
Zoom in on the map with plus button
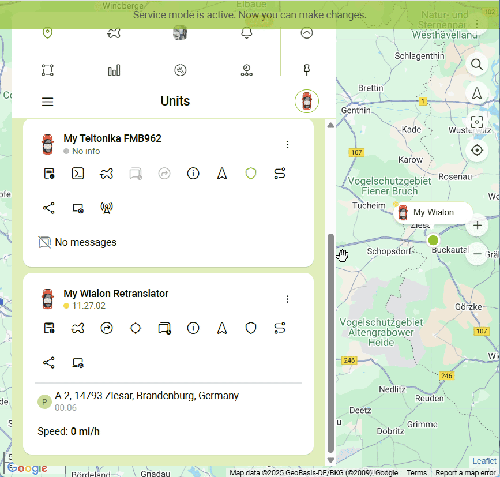[477, 226]
